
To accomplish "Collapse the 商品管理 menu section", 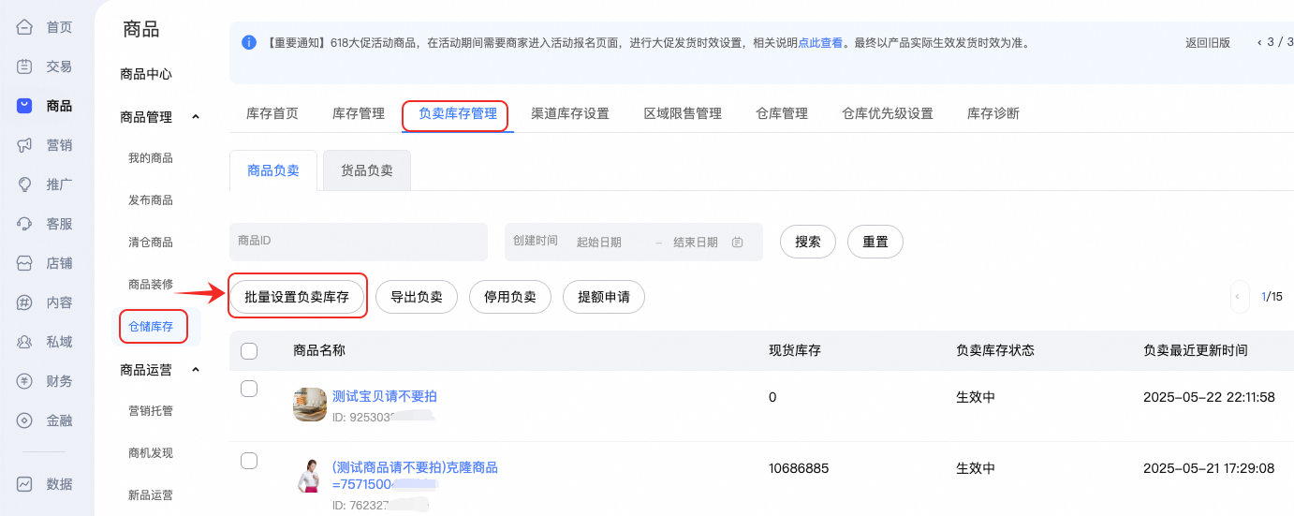I will click(x=196, y=117).
